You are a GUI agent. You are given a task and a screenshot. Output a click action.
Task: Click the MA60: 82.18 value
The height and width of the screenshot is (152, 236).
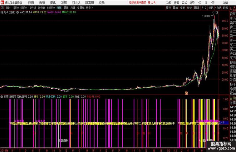pyautogui.click(x=69, y=12)
